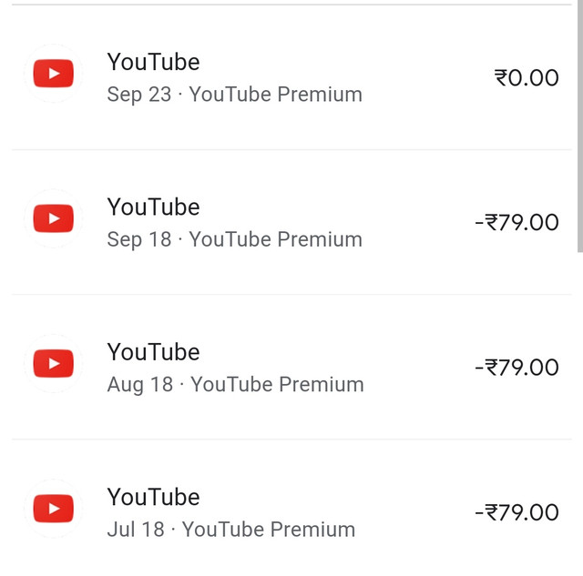The image size is (583, 576).
Task: Open the YouTube title above Sep 23
Action: tap(153, 62)
